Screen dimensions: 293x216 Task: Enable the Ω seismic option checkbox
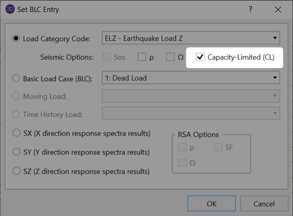pyautogui.click(x=170, y=57)
